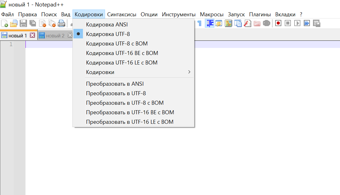
Task: Open the Запуск menu
Action: click(x=236, y=14)
